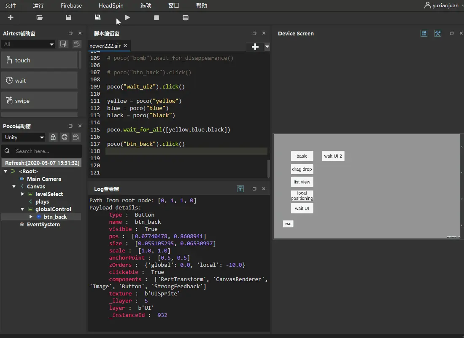Click the Log window filter icon
The width and height of the screenshot is (464, 338).
point(240,189)
